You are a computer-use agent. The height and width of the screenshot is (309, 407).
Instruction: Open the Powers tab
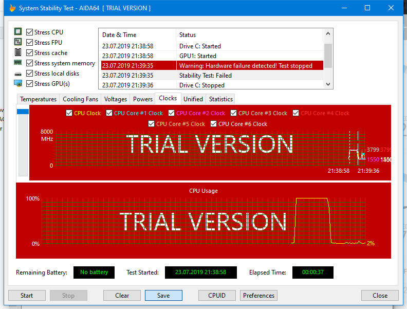[142, 99]
